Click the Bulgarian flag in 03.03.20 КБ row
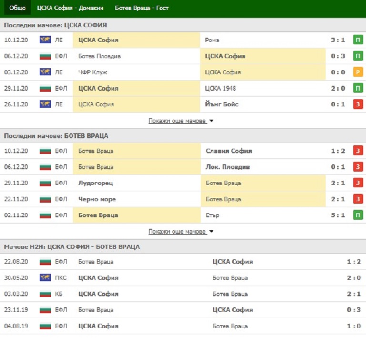The height and width of the screenshot is (338, 366). pos(45,294)
